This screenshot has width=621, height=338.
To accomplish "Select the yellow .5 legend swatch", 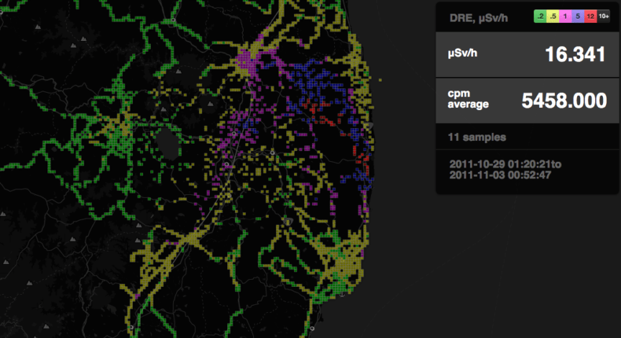I will 554,16.
